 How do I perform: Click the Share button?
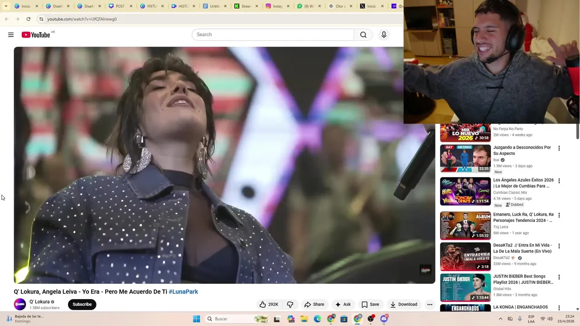click(x=314, y=304)
